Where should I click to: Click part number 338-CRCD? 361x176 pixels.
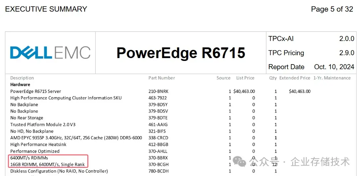[158, 138]
